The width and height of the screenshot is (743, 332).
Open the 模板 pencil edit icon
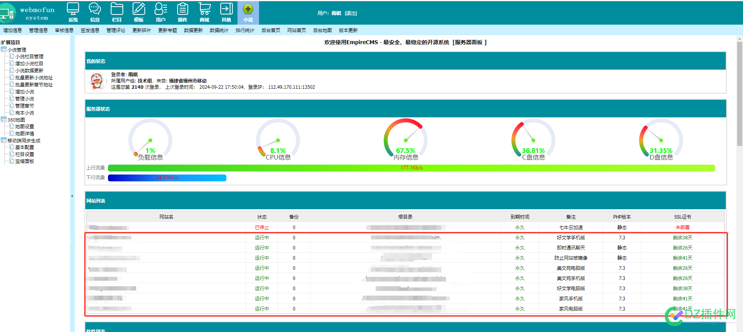139,13
